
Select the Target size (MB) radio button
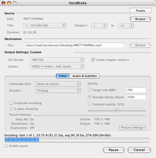pos(89,90)
